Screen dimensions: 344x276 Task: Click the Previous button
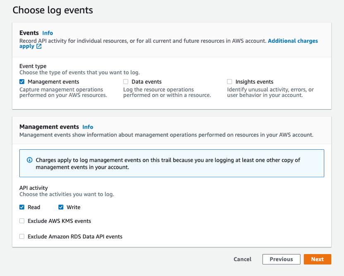coord(281,259)
